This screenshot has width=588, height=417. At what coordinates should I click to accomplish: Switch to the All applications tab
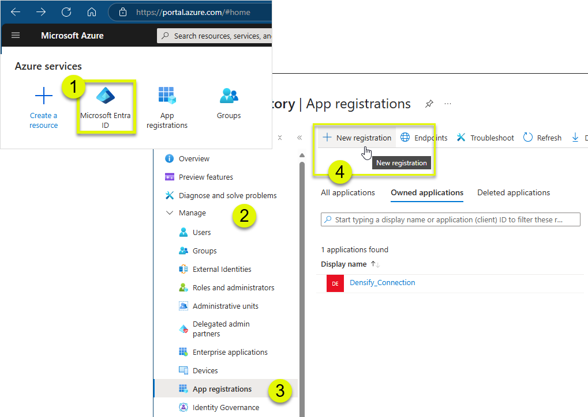[347, 192]
